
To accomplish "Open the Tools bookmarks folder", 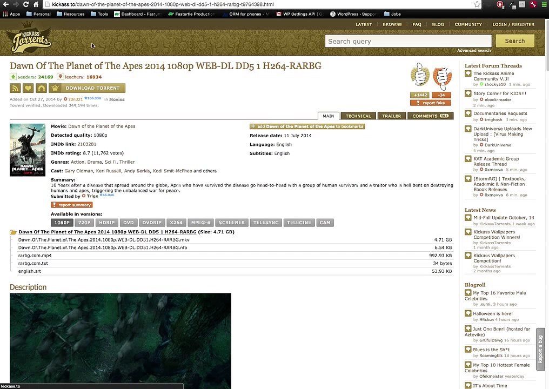I will 99,14.
